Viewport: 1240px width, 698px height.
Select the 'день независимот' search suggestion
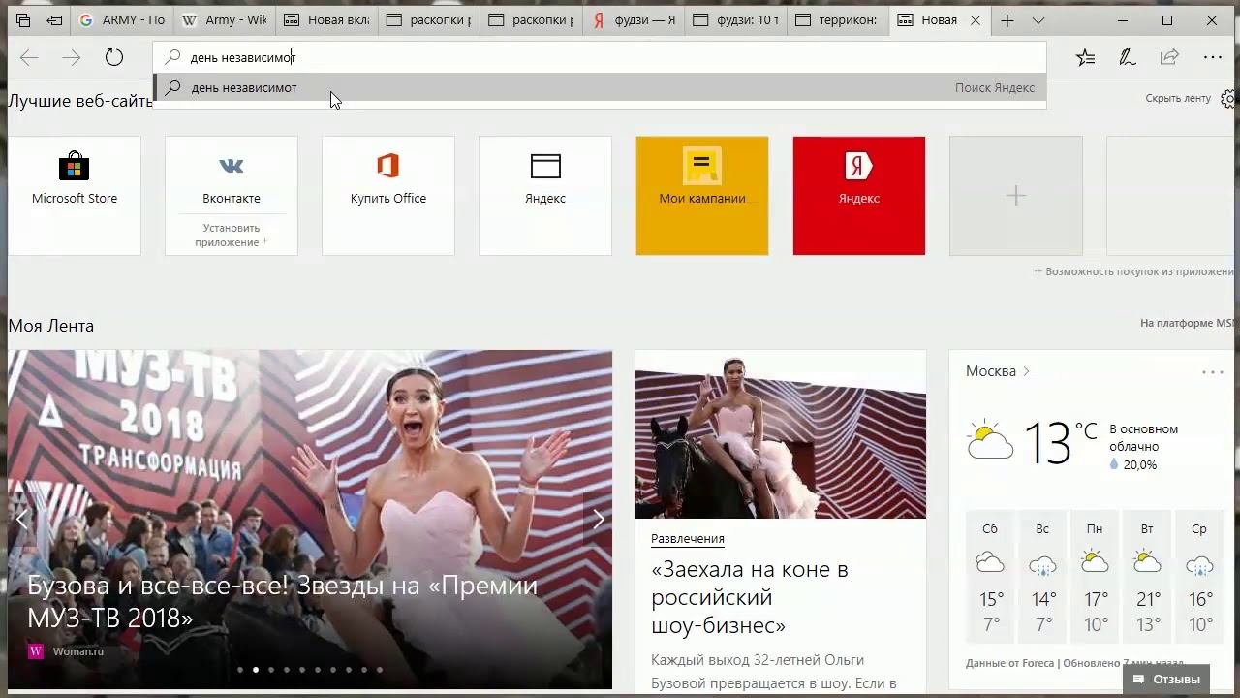pyautogui.click(x=601, y=87)
